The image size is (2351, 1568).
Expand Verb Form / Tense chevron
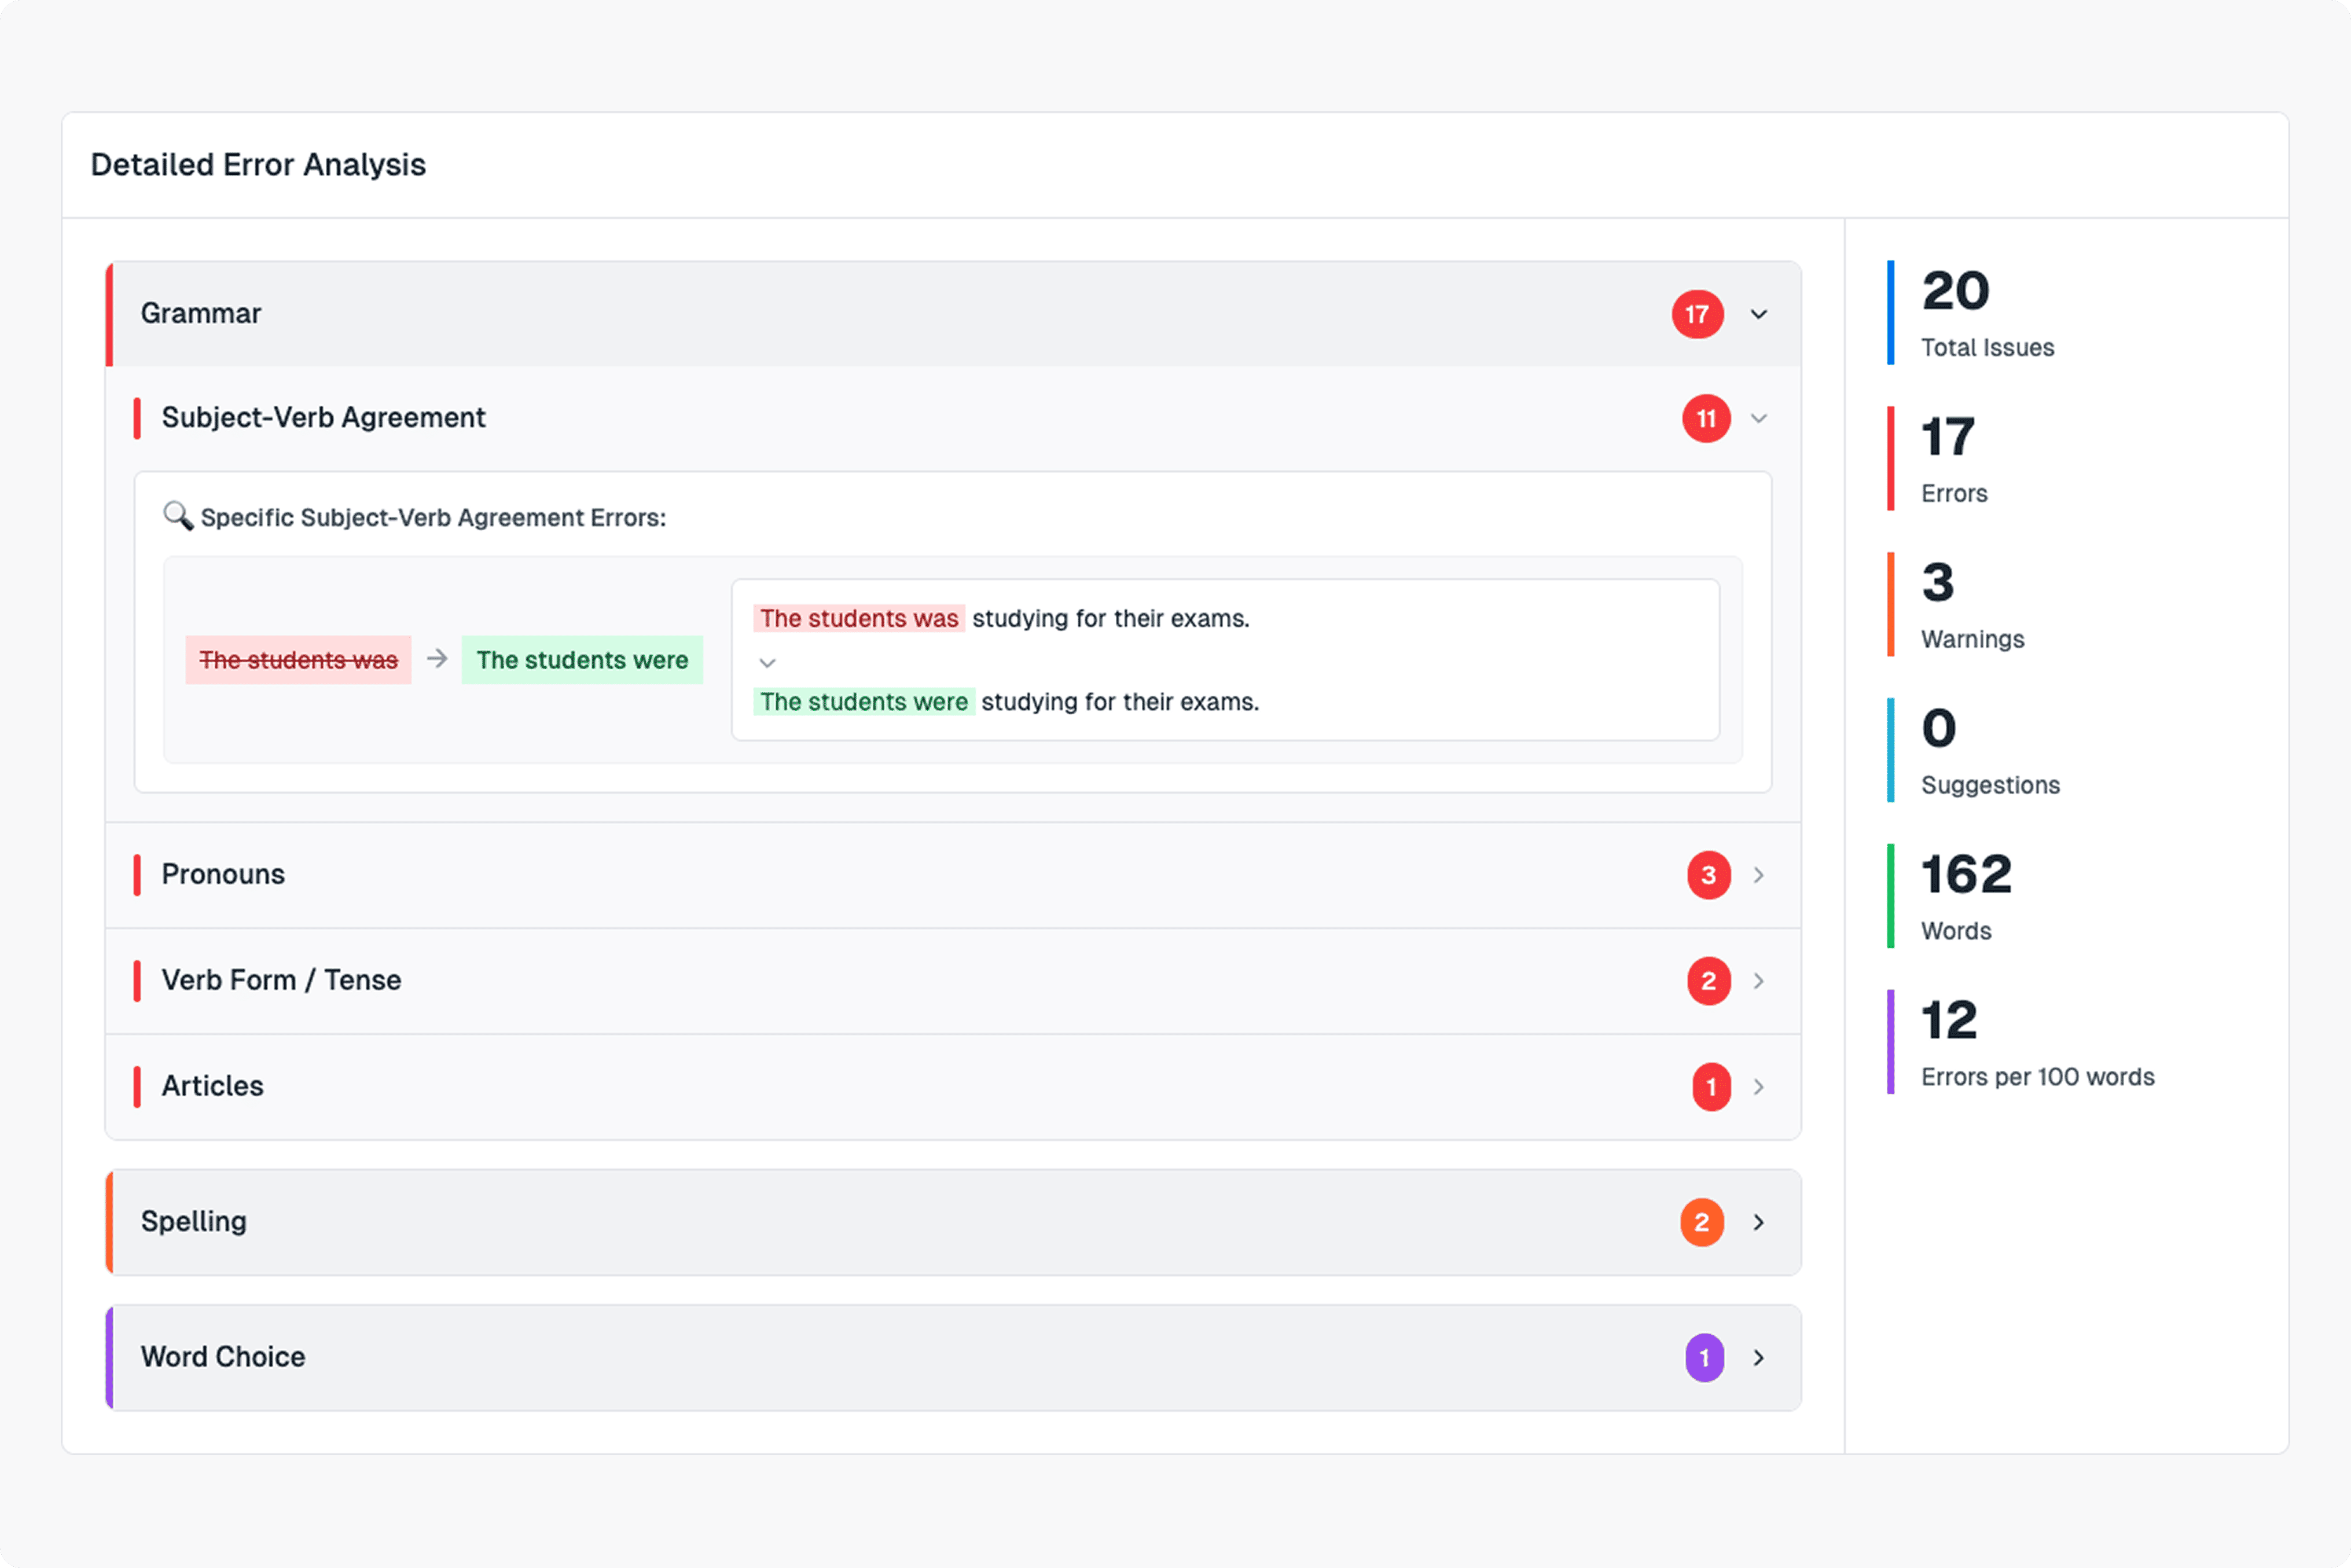pos(1758,981)
